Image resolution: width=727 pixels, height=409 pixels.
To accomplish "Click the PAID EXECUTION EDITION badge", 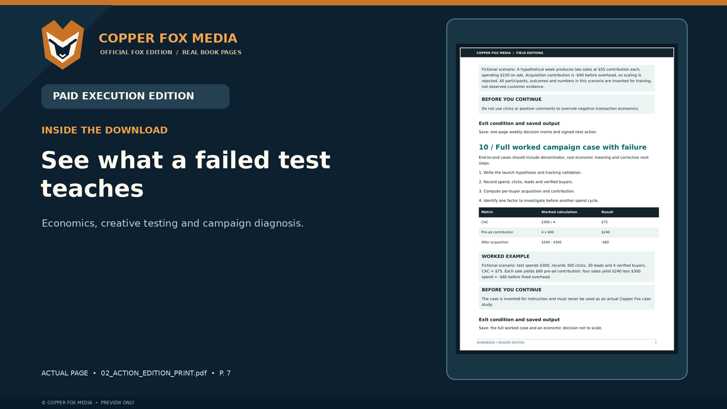I will [x=135, y=96].
